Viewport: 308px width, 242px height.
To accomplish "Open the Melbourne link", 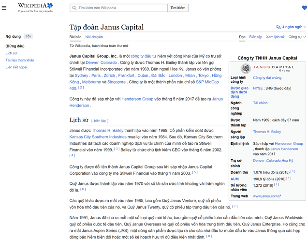I will coord(91,82).
